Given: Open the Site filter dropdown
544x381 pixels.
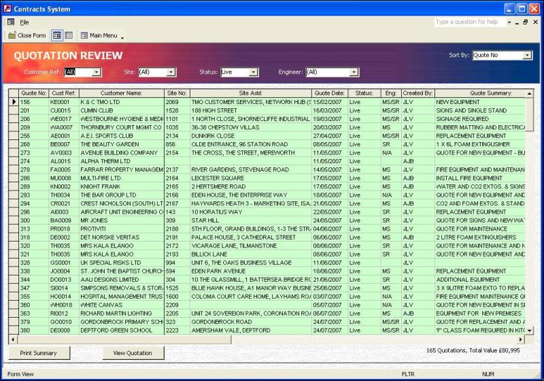Looking at the screenshot, I should pos(171,72).
